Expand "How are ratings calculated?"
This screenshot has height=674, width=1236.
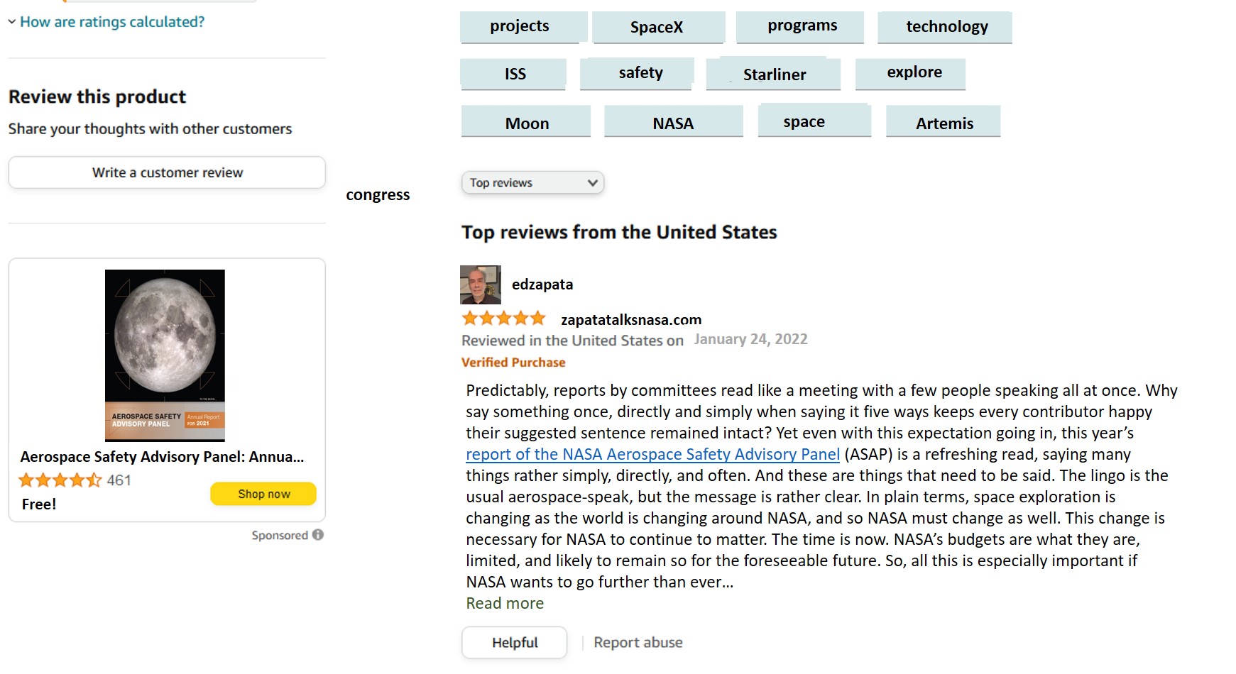coord(111,22)
